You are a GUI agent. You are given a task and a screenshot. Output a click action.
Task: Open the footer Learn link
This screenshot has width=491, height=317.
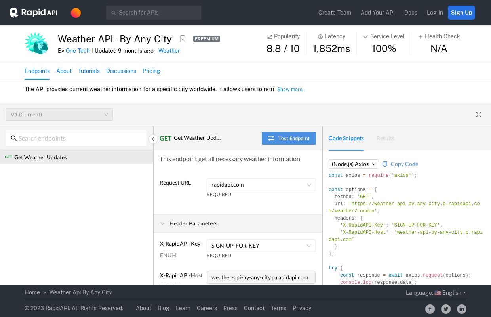[x=183, y=308]
